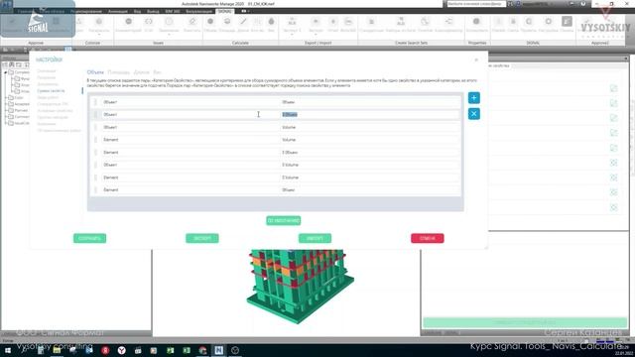The image size is (635, 357).
Task: Click the ЭКСПОРТ button in settings dialog
Action: [x=202, y=238]
